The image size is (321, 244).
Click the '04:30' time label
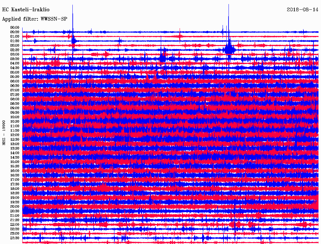pyautogui.click(x=15, y=68)
